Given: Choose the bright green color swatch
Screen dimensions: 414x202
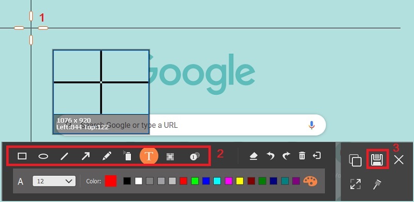Looking at the screenshot, I should tap(195, 181).
